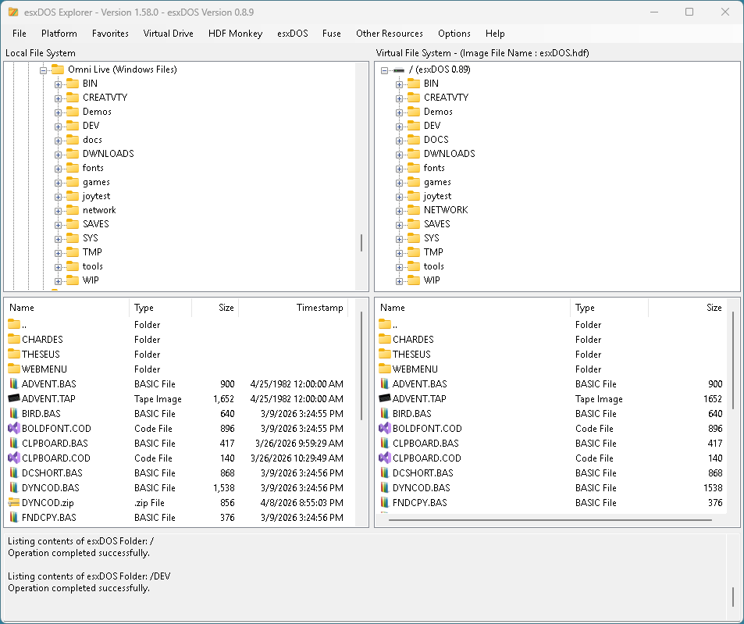Click the local ADVENT.TAP tape image icon

point(14,398)
